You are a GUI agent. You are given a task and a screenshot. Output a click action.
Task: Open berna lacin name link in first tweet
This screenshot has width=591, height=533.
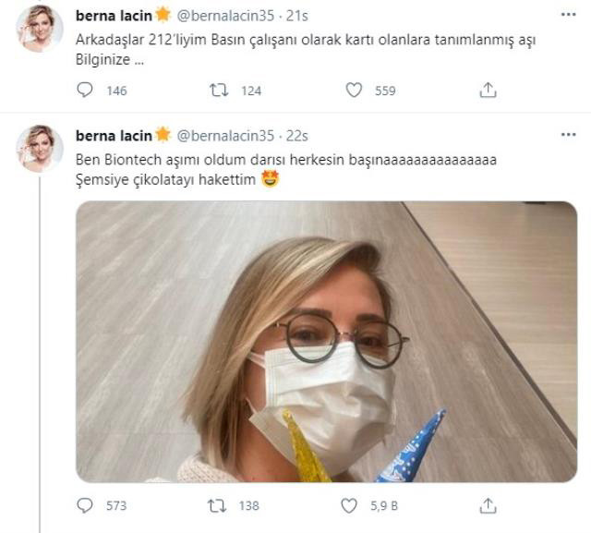coord(113,16)
